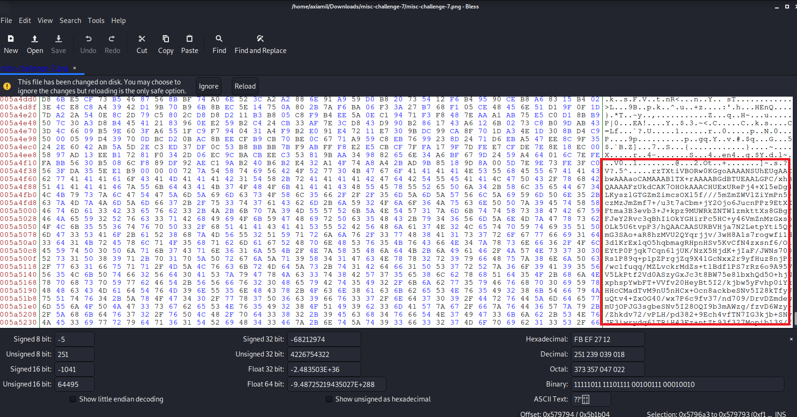Toggle Show unsigned as hexadecimal checkbox
The width and height of the screenshot is (797, 417).
pos(329,399)
